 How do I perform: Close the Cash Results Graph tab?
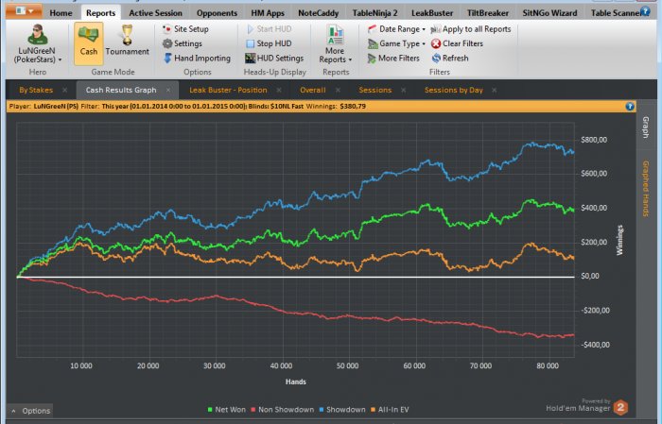(168, 91)
